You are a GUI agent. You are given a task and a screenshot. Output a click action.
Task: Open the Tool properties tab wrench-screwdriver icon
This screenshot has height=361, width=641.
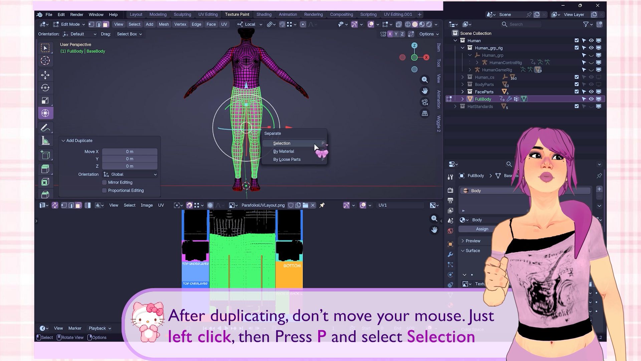tap(450, 177)
